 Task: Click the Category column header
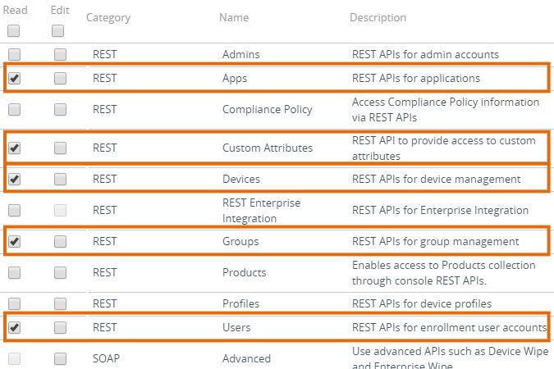[108, 17]
